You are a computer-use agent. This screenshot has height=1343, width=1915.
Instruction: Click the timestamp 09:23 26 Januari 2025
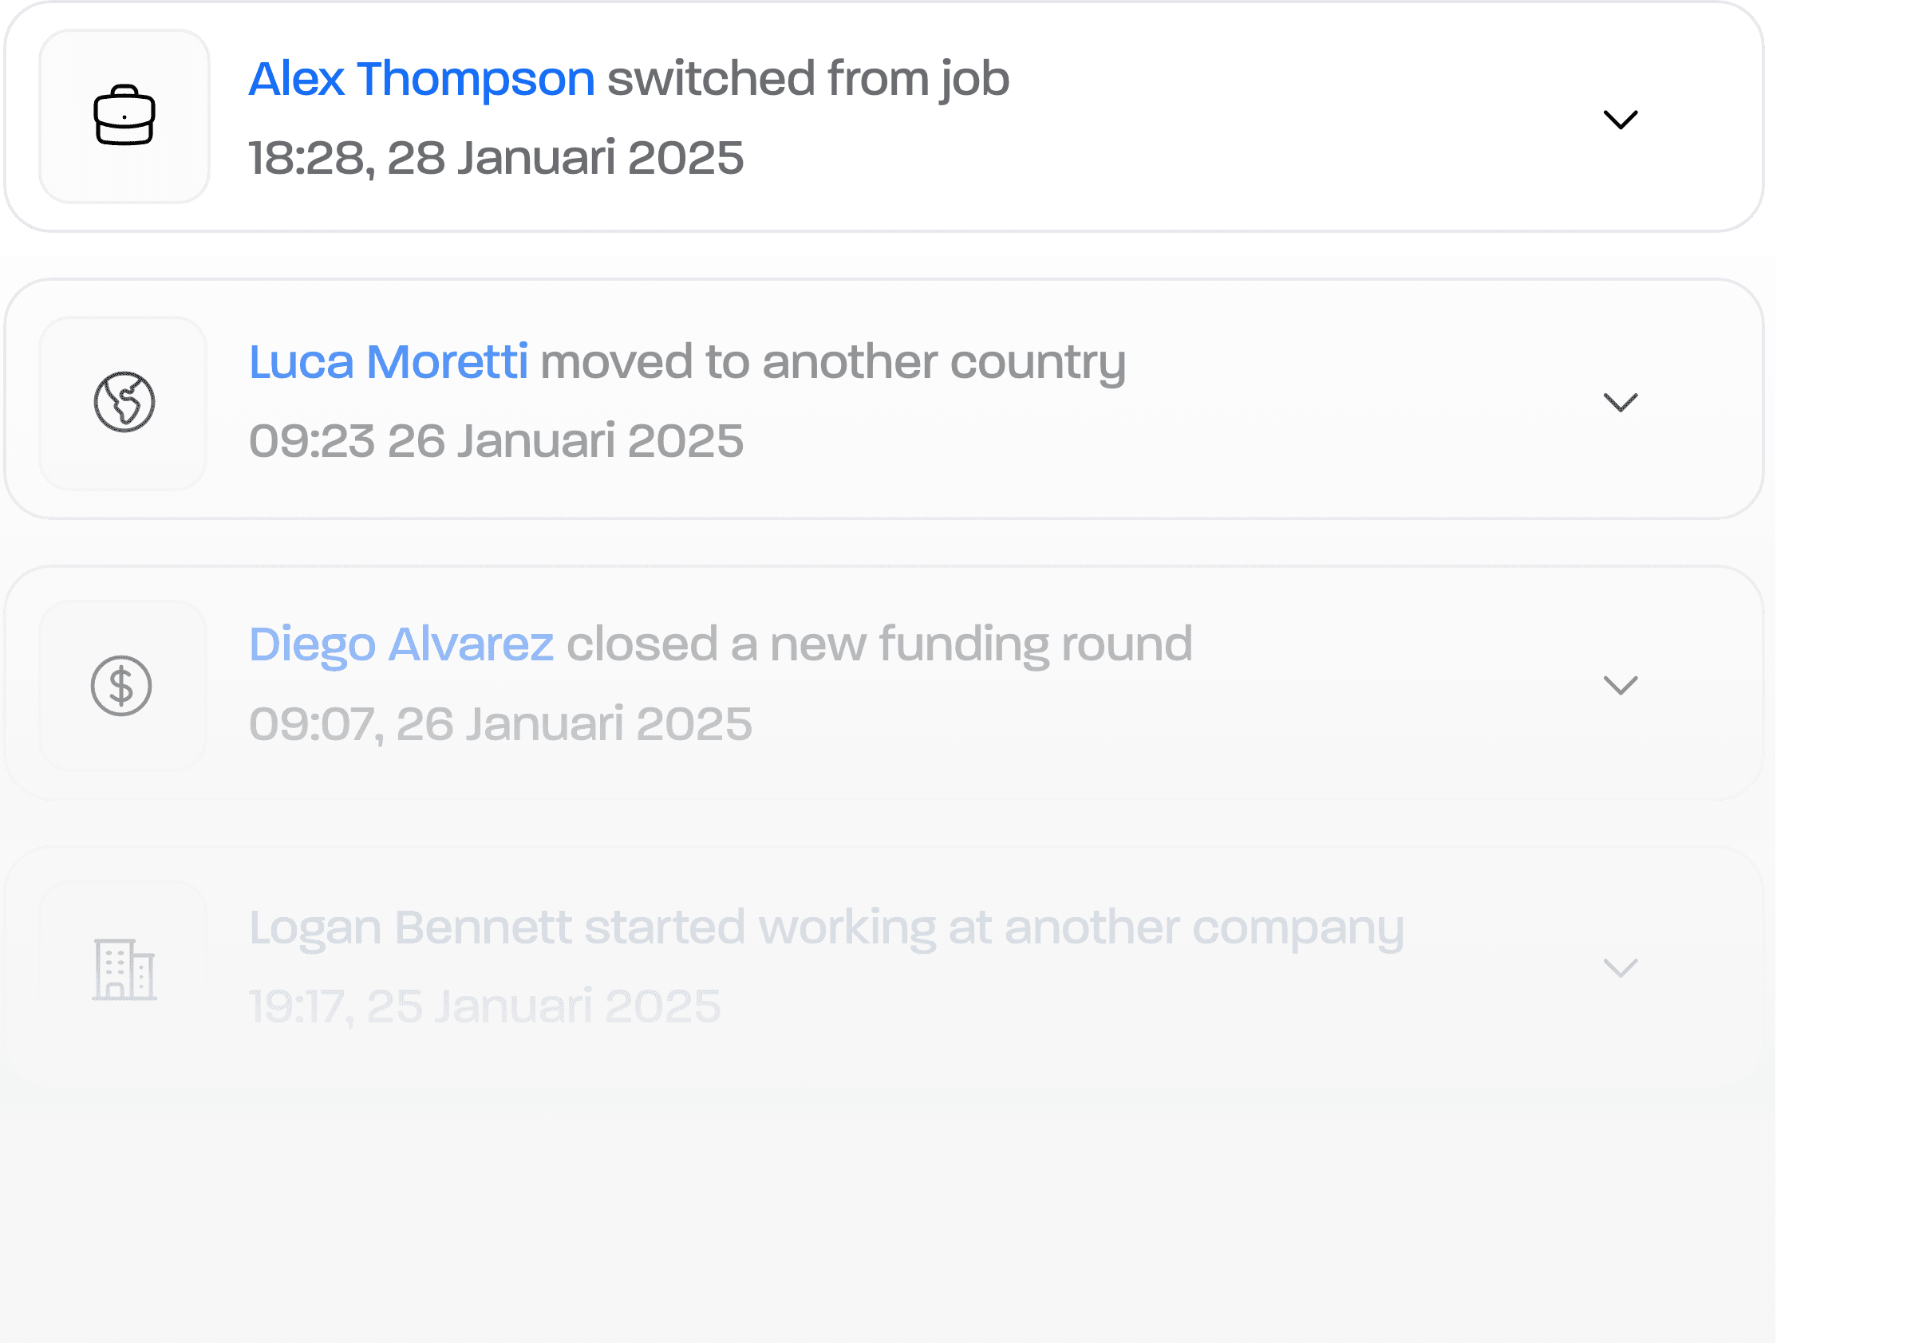pyautogui.click(x=496, y=440)
